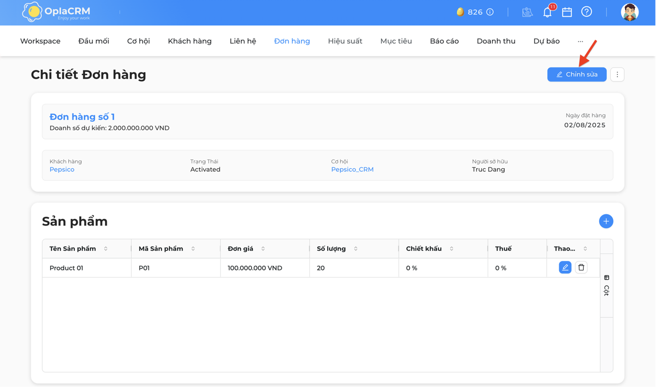Screen dimensions: 656x387
Task: Go to the Mục tiêu tab
Action: pyautogui.click(x=396, y=41)
